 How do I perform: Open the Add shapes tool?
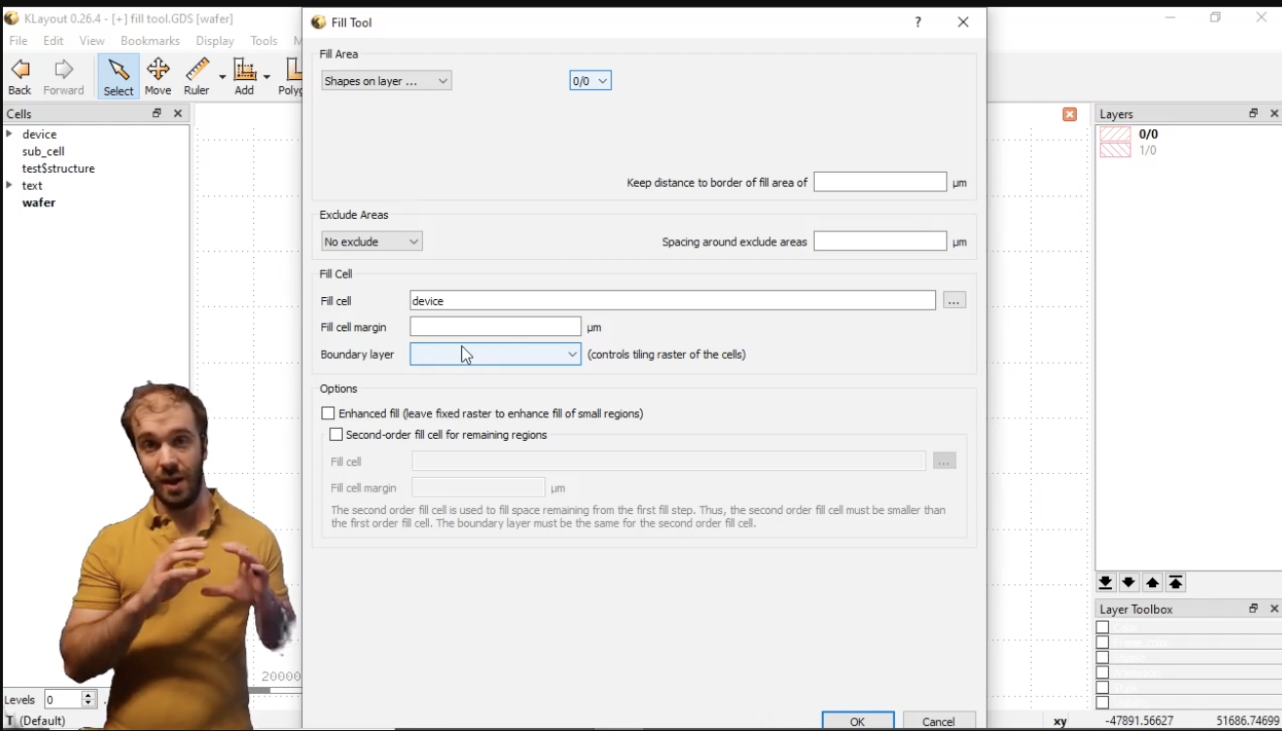244,76
